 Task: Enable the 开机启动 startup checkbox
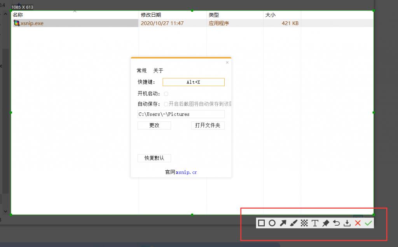(166, 93)
